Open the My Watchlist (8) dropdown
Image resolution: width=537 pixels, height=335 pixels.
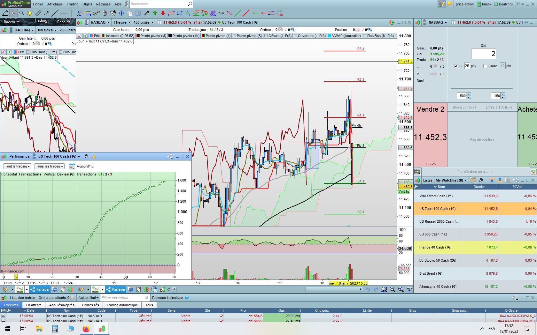click(x=451, y=180)
